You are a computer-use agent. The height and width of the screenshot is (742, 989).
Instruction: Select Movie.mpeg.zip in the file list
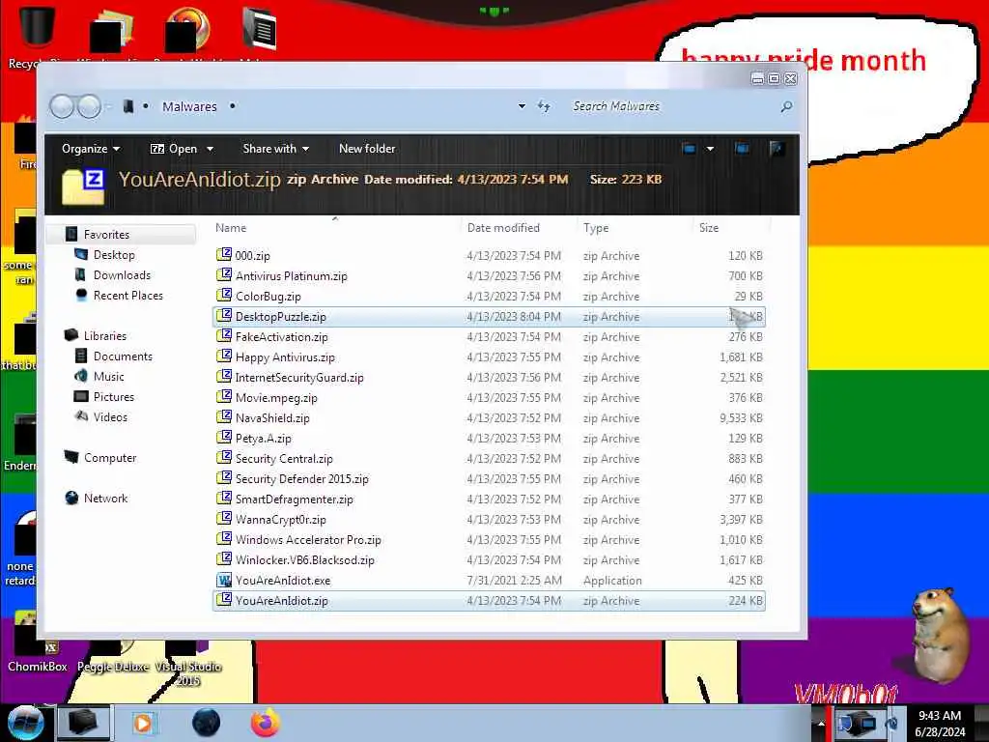coord(489,397)
